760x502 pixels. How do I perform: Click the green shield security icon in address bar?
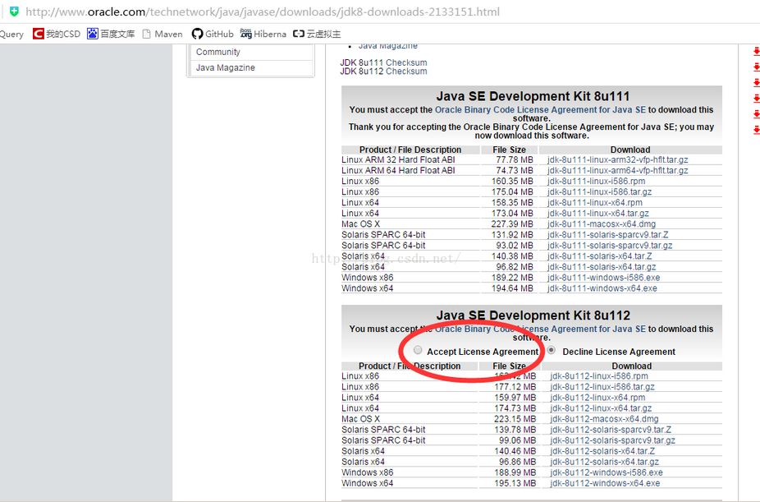point(14,11)
